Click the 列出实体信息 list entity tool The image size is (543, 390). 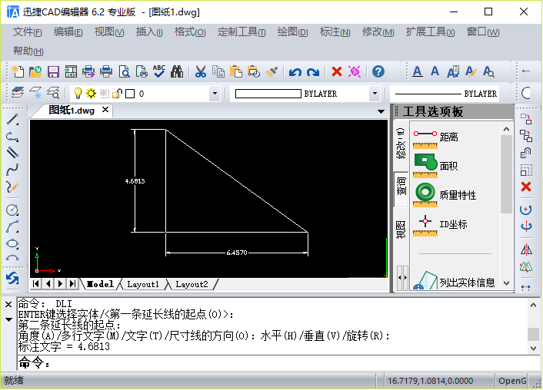coord(454,282)
